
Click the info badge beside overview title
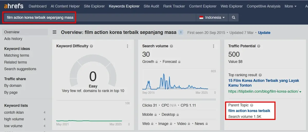(181, 32)
